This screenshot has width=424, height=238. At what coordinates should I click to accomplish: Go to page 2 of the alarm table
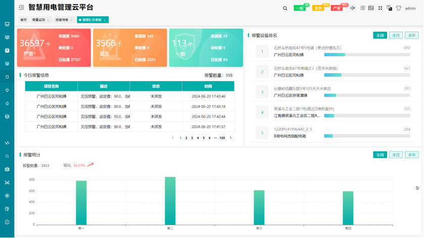(x=186, y=138)
